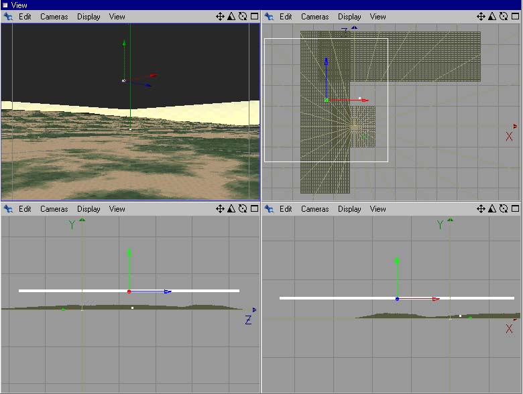The height and width of the screenshot is (394, 523).
Task: Click the move camera icon in top-right viewport
Action: (x=481, y=17)
